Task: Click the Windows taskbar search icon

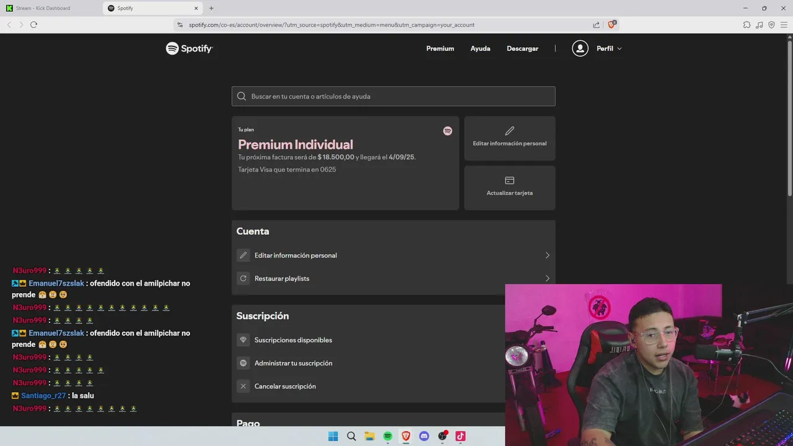Action: point(351,436)
